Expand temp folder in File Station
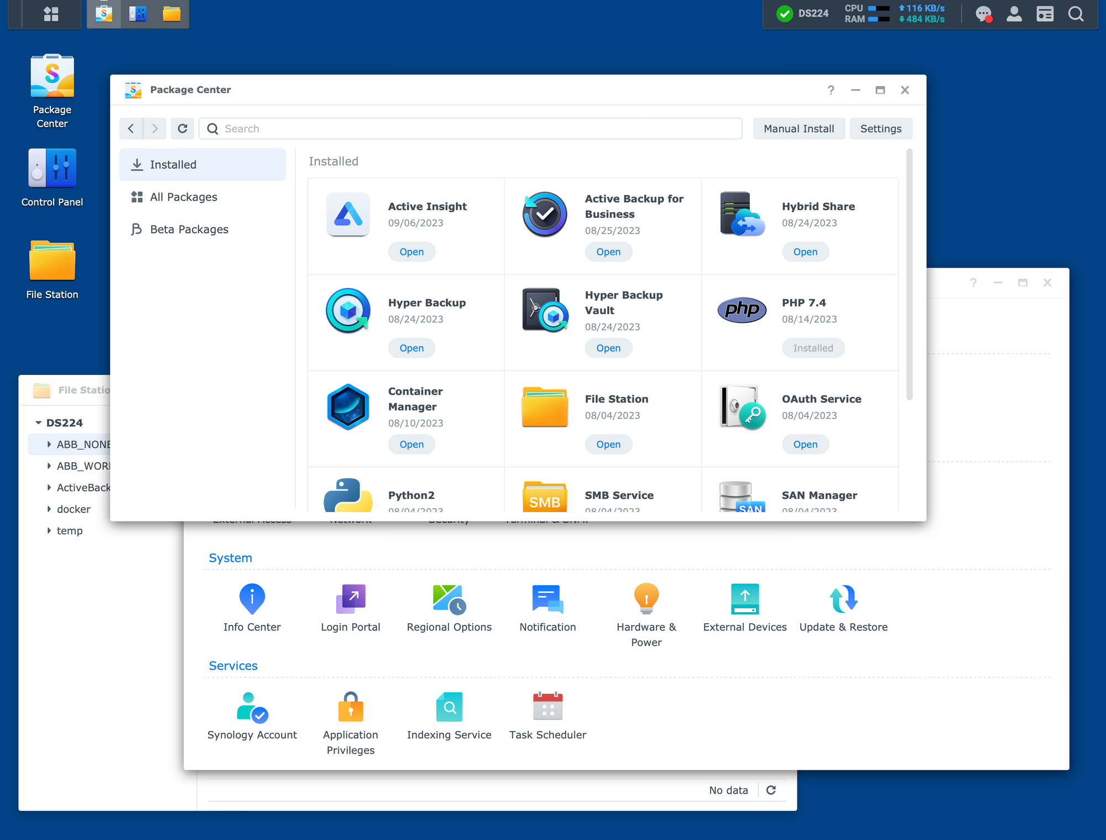The image size is (1106, 840). tap(49, 530)
